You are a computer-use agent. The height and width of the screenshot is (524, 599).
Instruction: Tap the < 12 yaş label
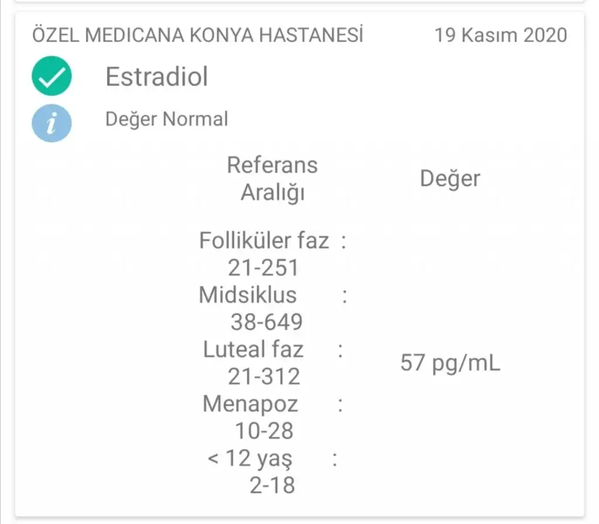[x=249, y=458]
